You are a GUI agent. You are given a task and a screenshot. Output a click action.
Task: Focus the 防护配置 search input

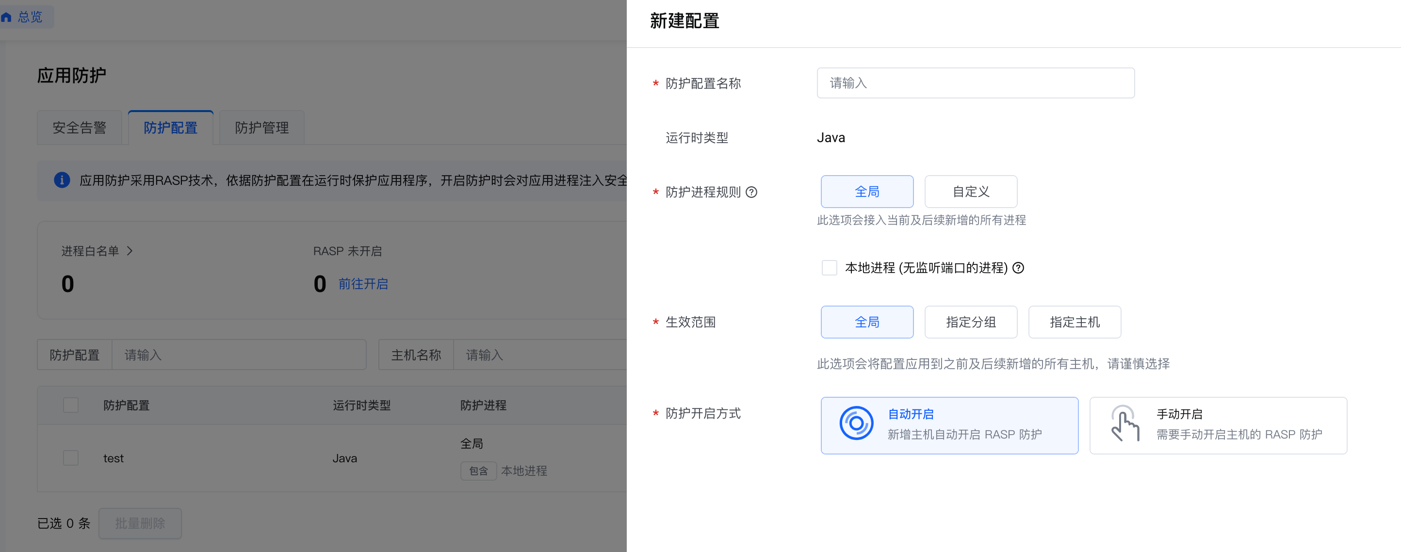239,355
